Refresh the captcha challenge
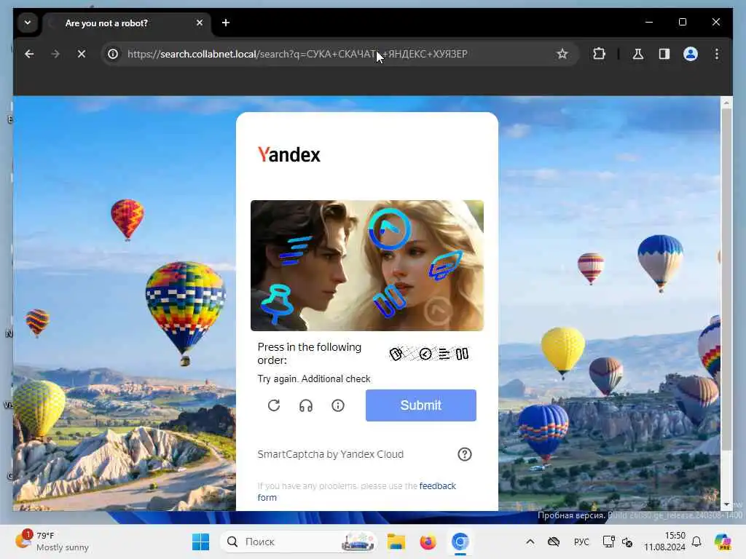The image size is (746, 559). click(274, 405)
